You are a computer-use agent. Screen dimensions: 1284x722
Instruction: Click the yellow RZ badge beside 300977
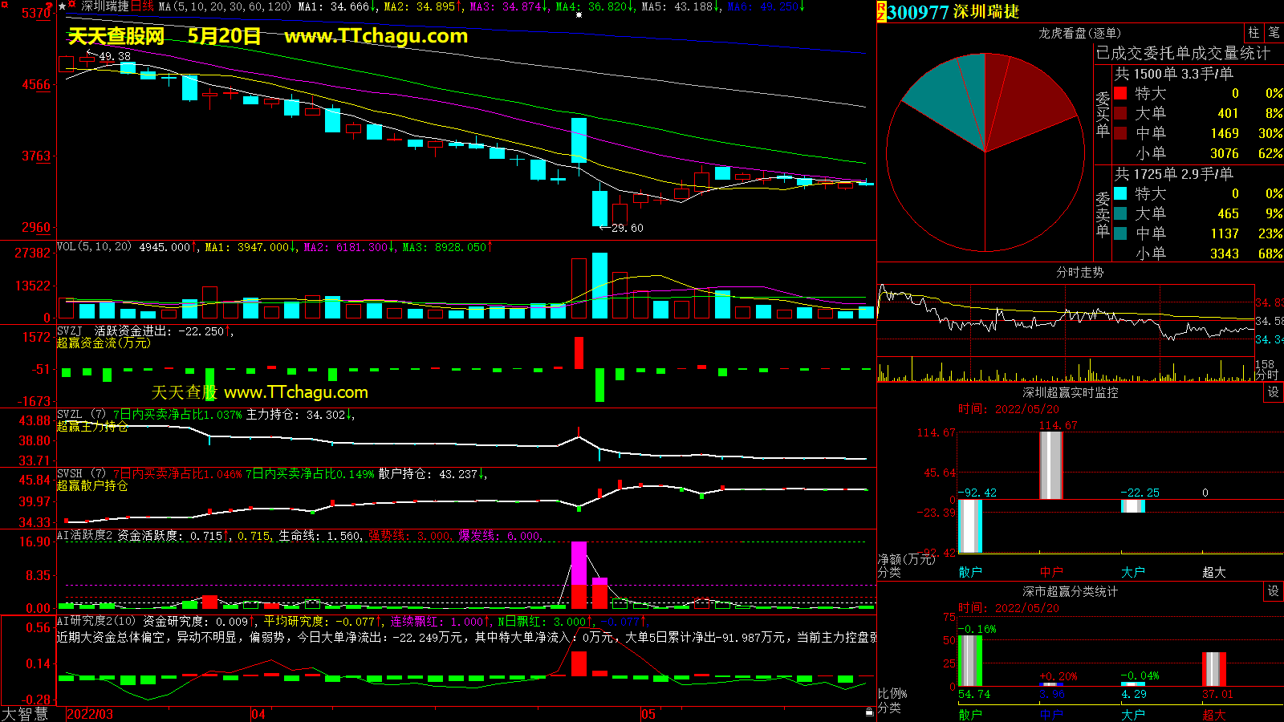coord(881,11)
